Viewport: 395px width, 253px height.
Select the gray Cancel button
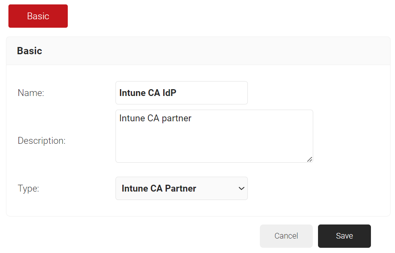pos(286,236)
